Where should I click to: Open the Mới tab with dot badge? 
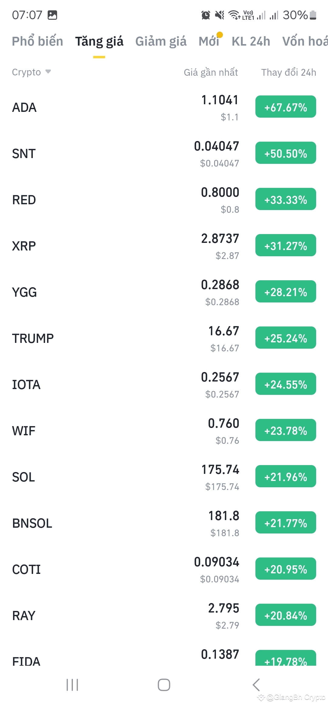click(209, 41)
